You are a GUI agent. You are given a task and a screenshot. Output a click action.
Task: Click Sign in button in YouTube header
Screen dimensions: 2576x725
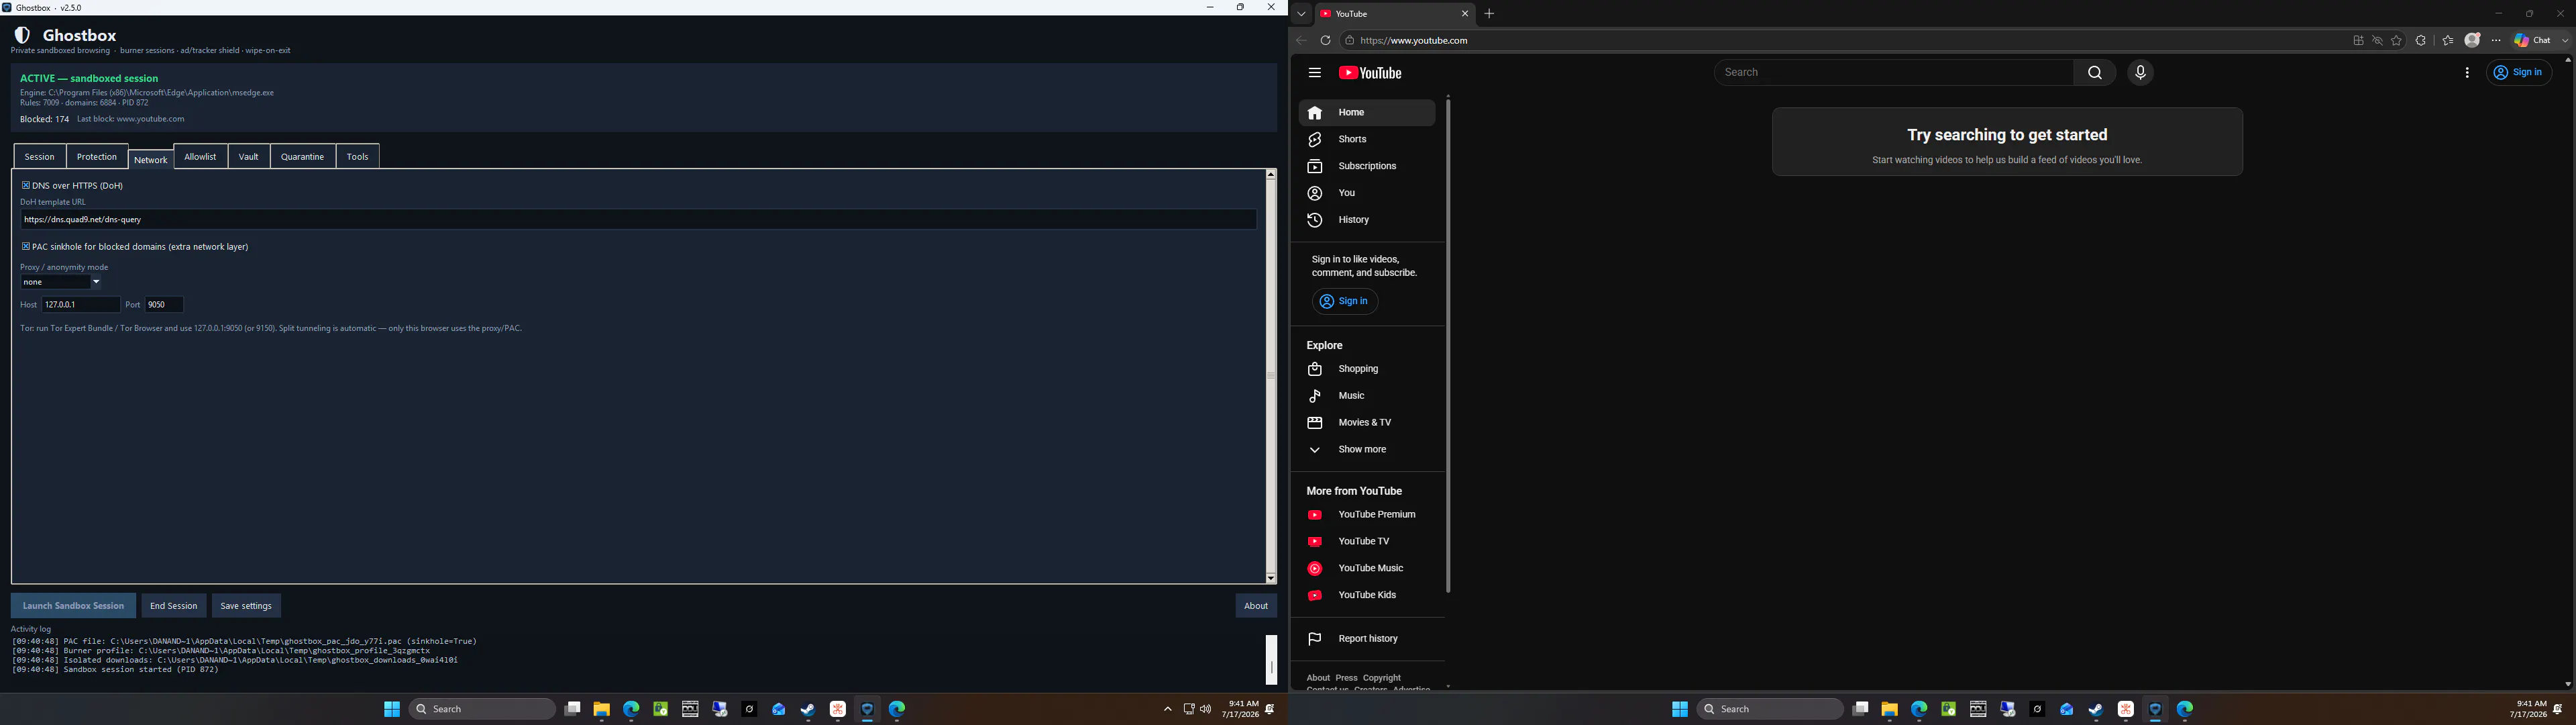(2519, 72)
